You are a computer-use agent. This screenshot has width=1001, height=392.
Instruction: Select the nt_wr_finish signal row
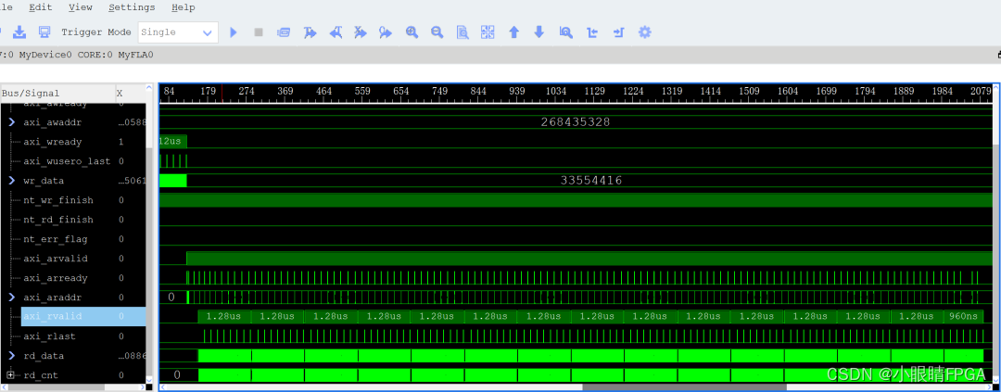73,200
